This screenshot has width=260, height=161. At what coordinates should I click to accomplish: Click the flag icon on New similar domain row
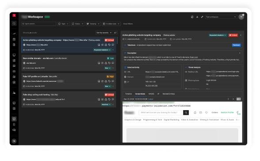pos(113,63)
